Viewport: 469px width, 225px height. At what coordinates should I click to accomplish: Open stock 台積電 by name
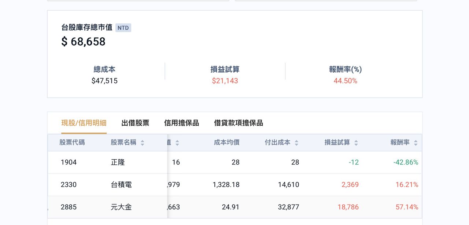[121, 185]
